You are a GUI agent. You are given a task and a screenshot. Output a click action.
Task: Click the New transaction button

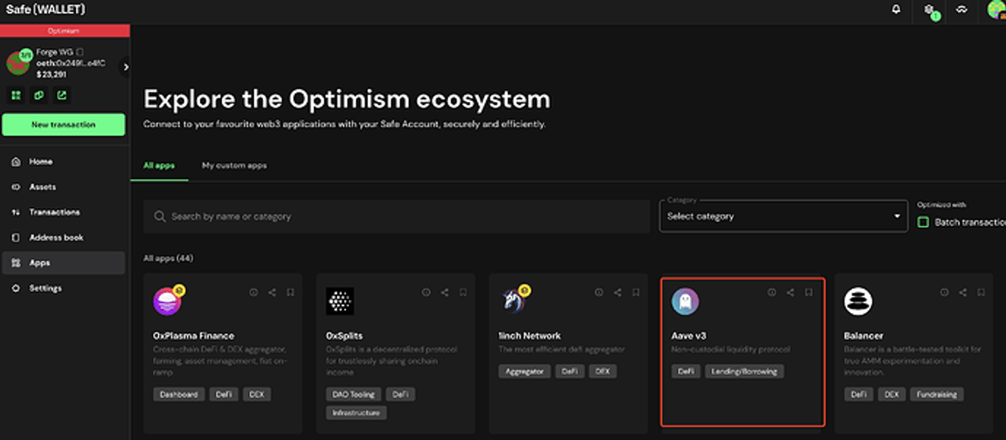point(63,125)
